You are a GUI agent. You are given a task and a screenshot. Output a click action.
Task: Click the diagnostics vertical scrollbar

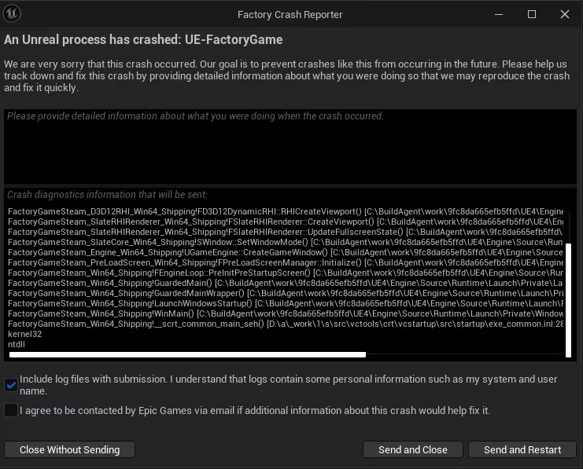pos(568,299)
